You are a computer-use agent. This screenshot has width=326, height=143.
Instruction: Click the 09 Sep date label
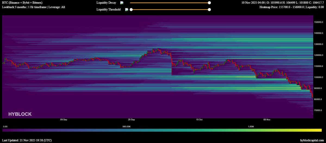[63, 120]
